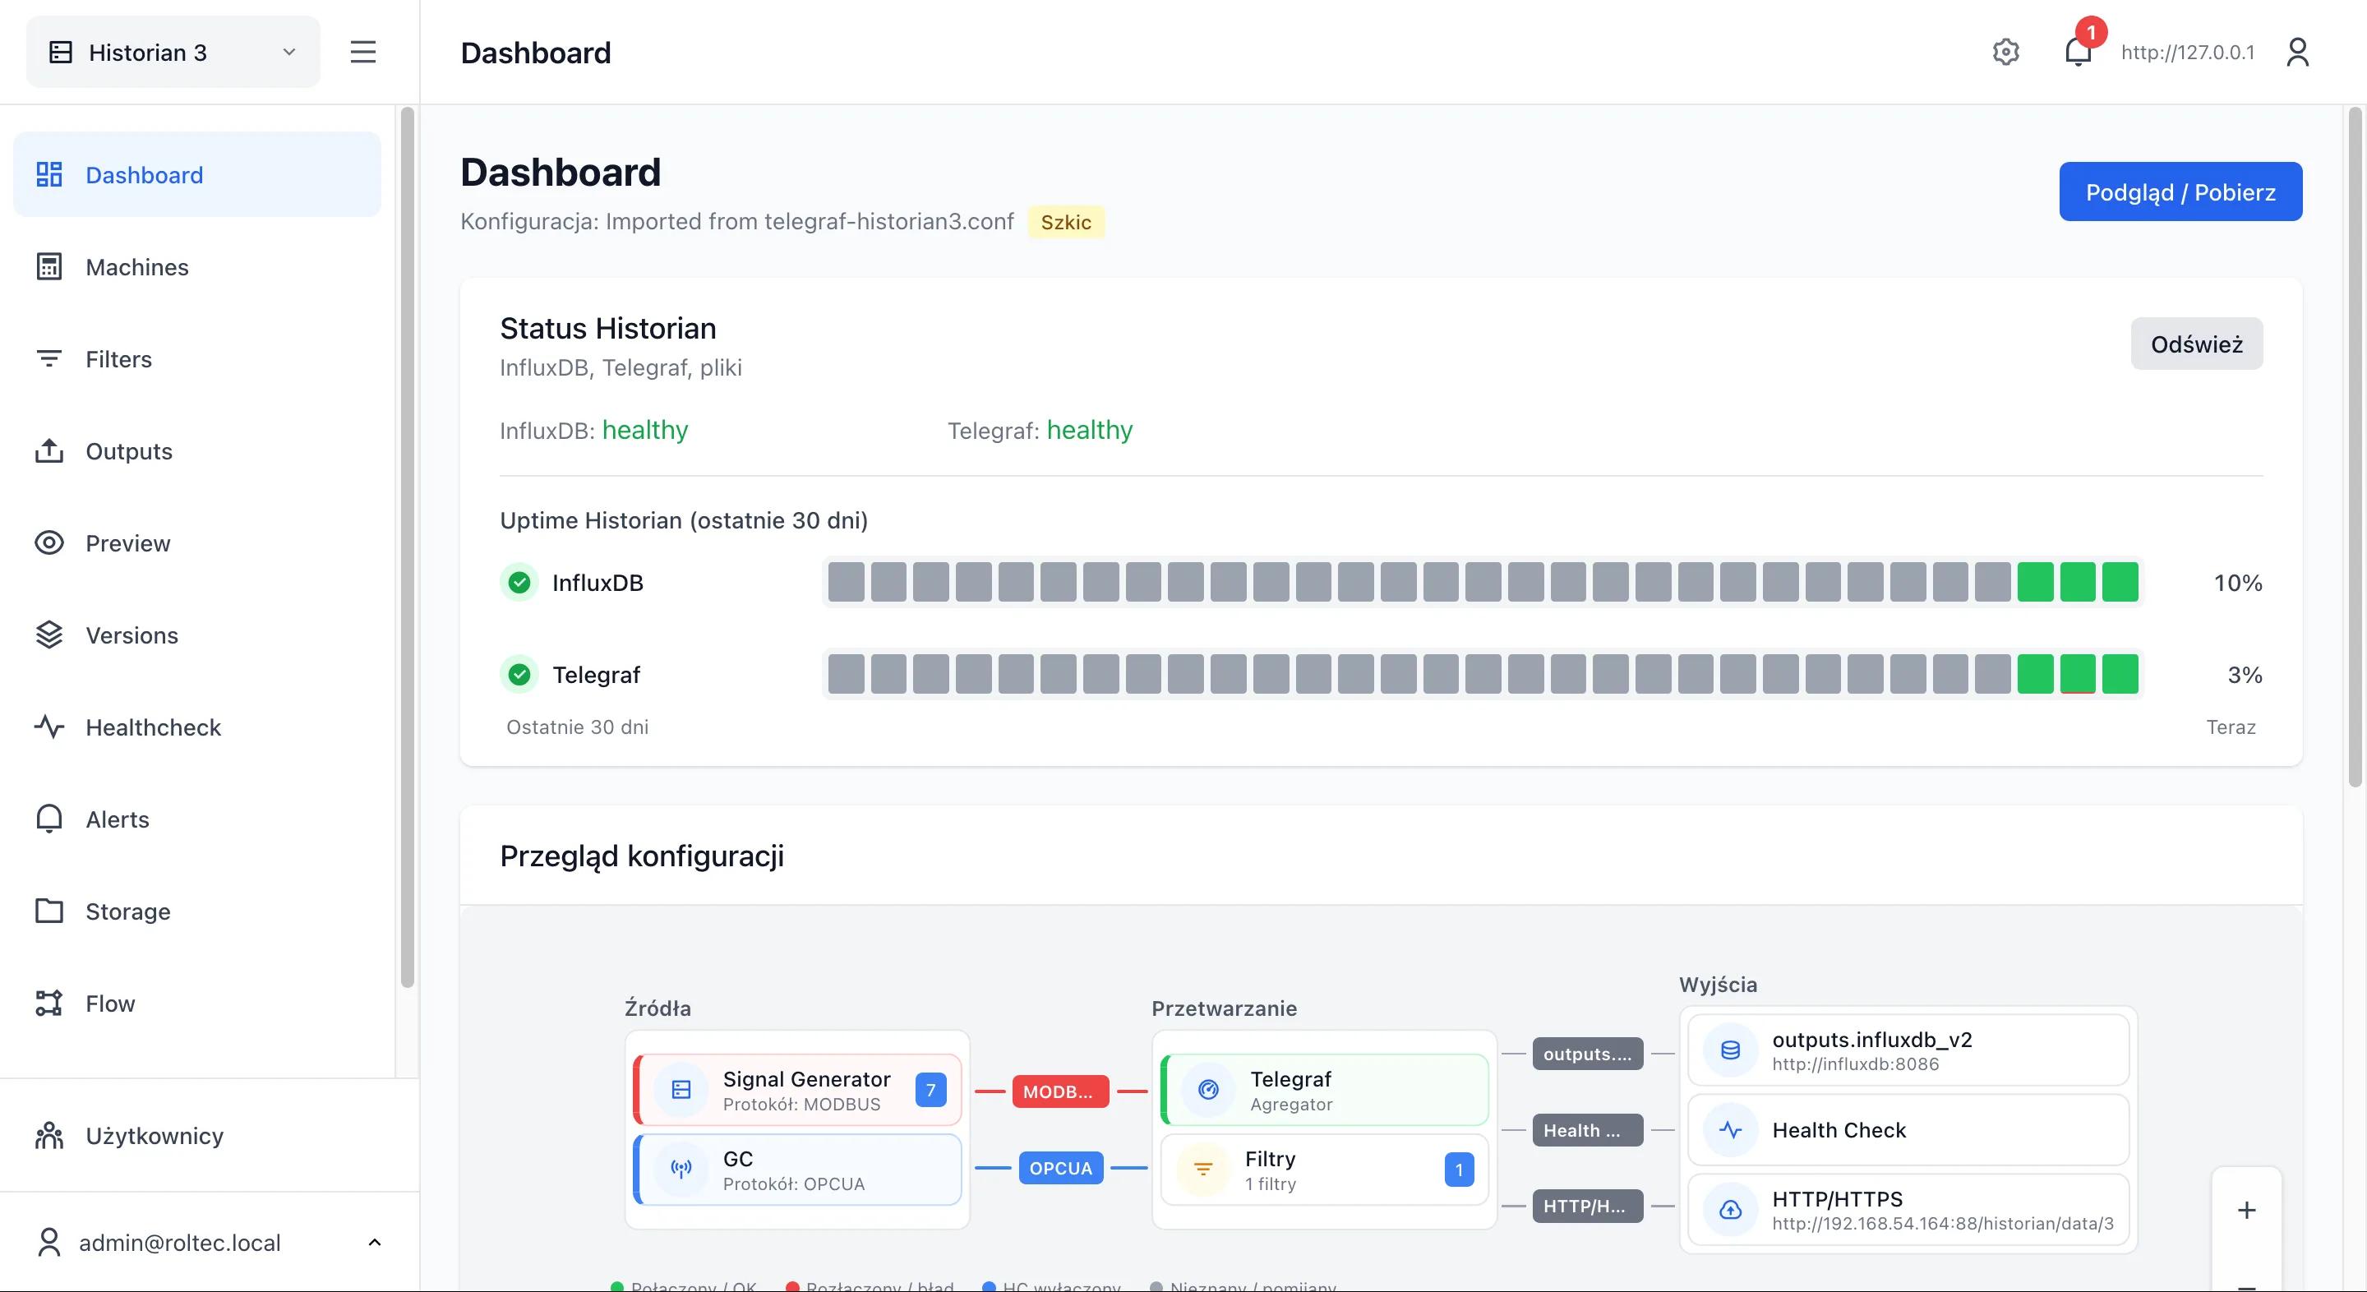This screenshot has width=2367, height=1292.
Task: Click the InfluxDB green check status icon
Action: pyautogui.click(x=520, y=583)
